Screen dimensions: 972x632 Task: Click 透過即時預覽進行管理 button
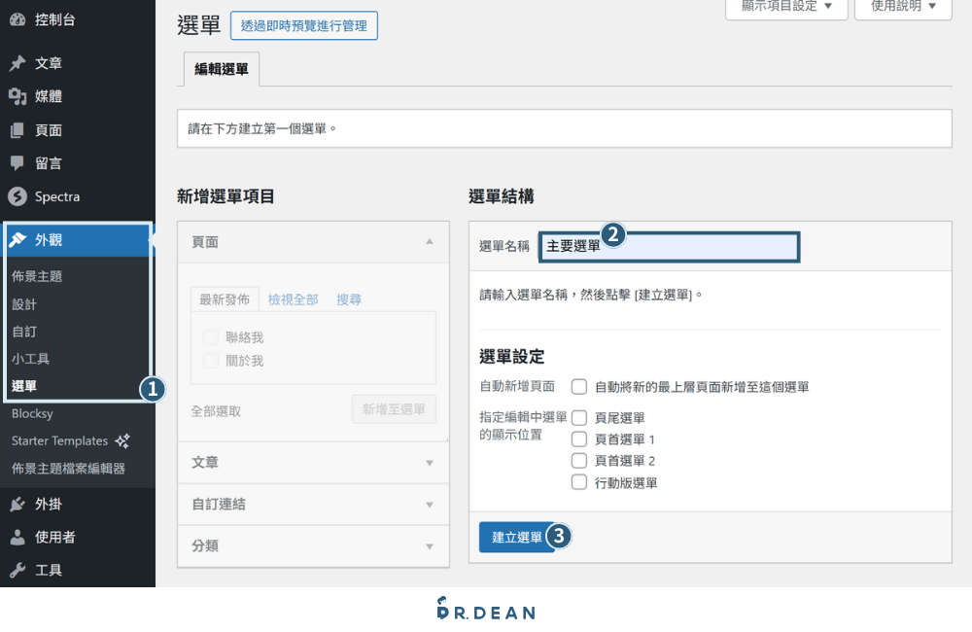point(303,25)
